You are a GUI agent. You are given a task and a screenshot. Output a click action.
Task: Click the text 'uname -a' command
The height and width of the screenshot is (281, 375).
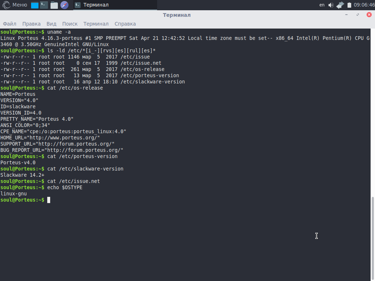[59, 32]
